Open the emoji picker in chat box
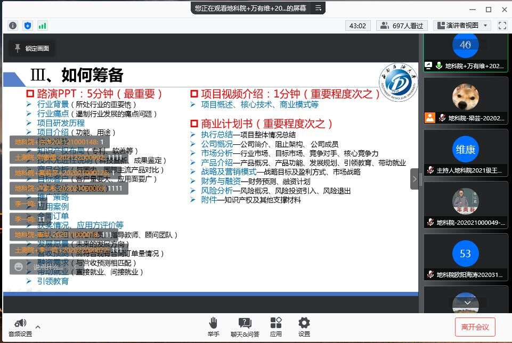 (19, 267)
